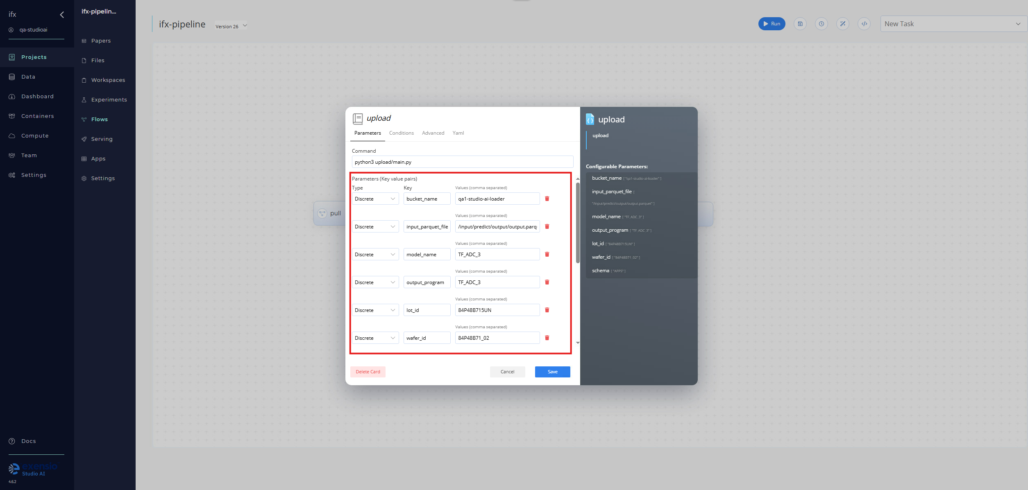Click the Command input field

click(x=462, y=162)
